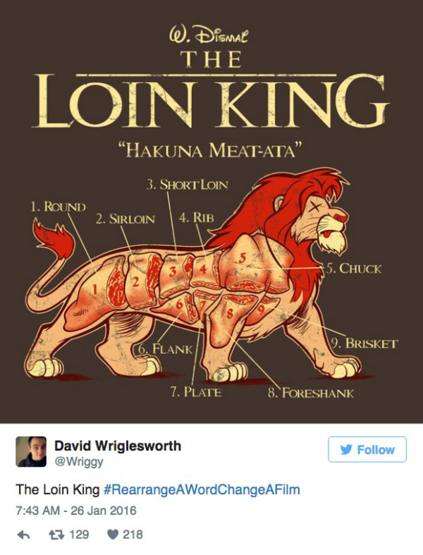Click the Twitter bird icon in Follow

pyautogui.click(x=346, y=449)
